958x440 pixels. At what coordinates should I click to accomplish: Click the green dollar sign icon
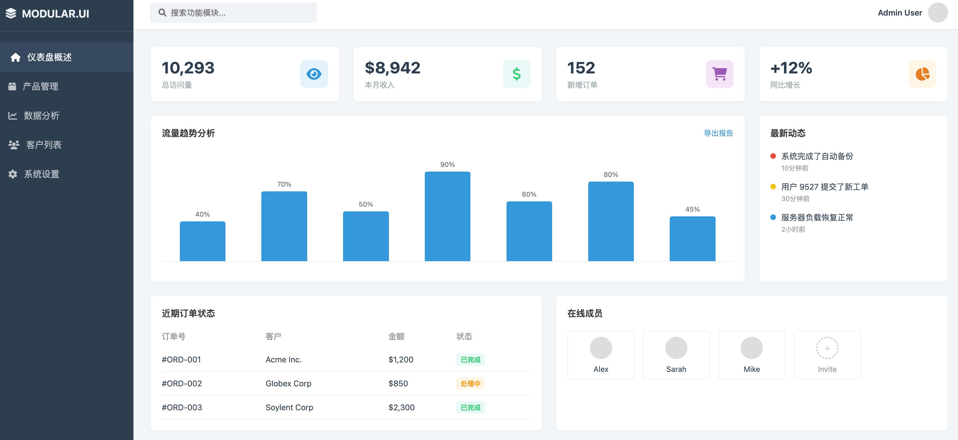click(x=517, y=74)
